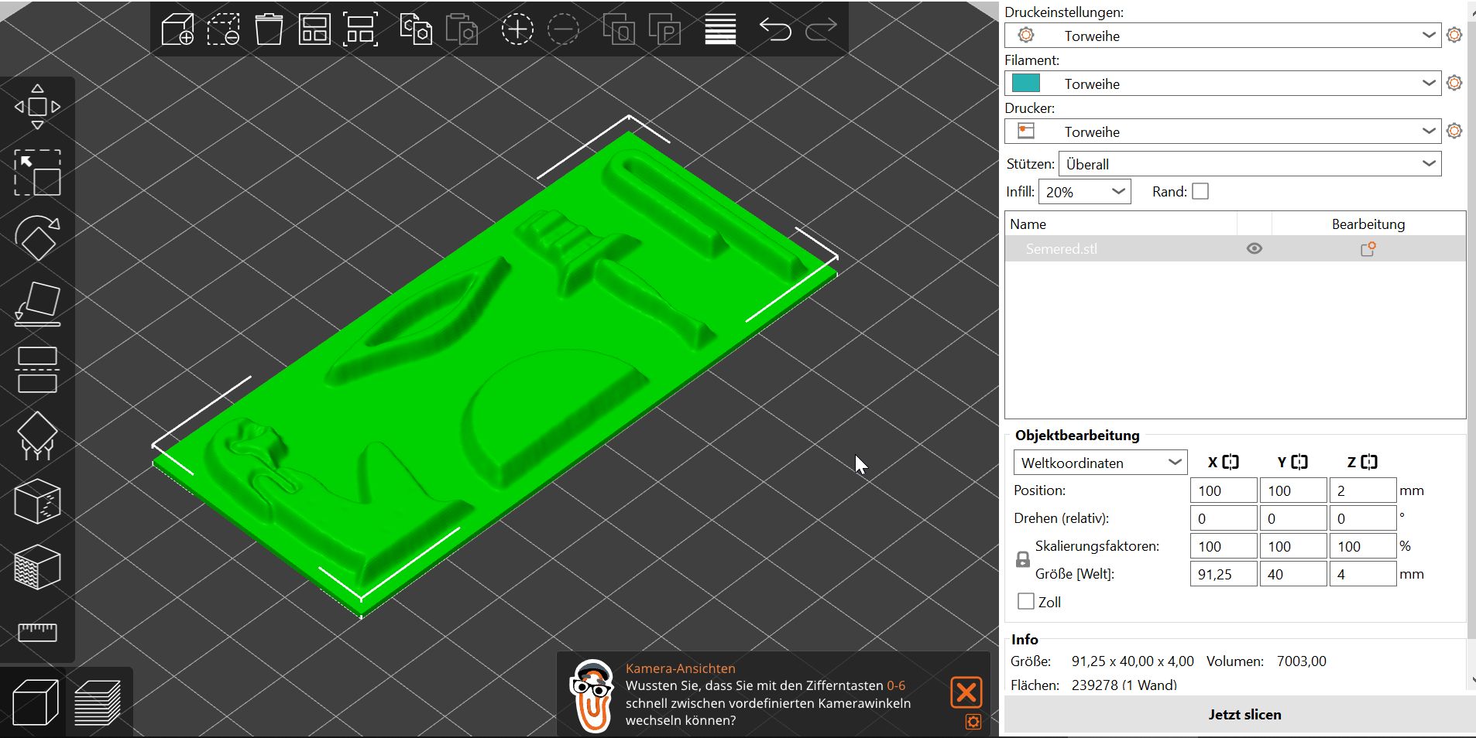Click the Split to objects icon
This screenshot has width=1476, height=738.
(x=619, y=29)
